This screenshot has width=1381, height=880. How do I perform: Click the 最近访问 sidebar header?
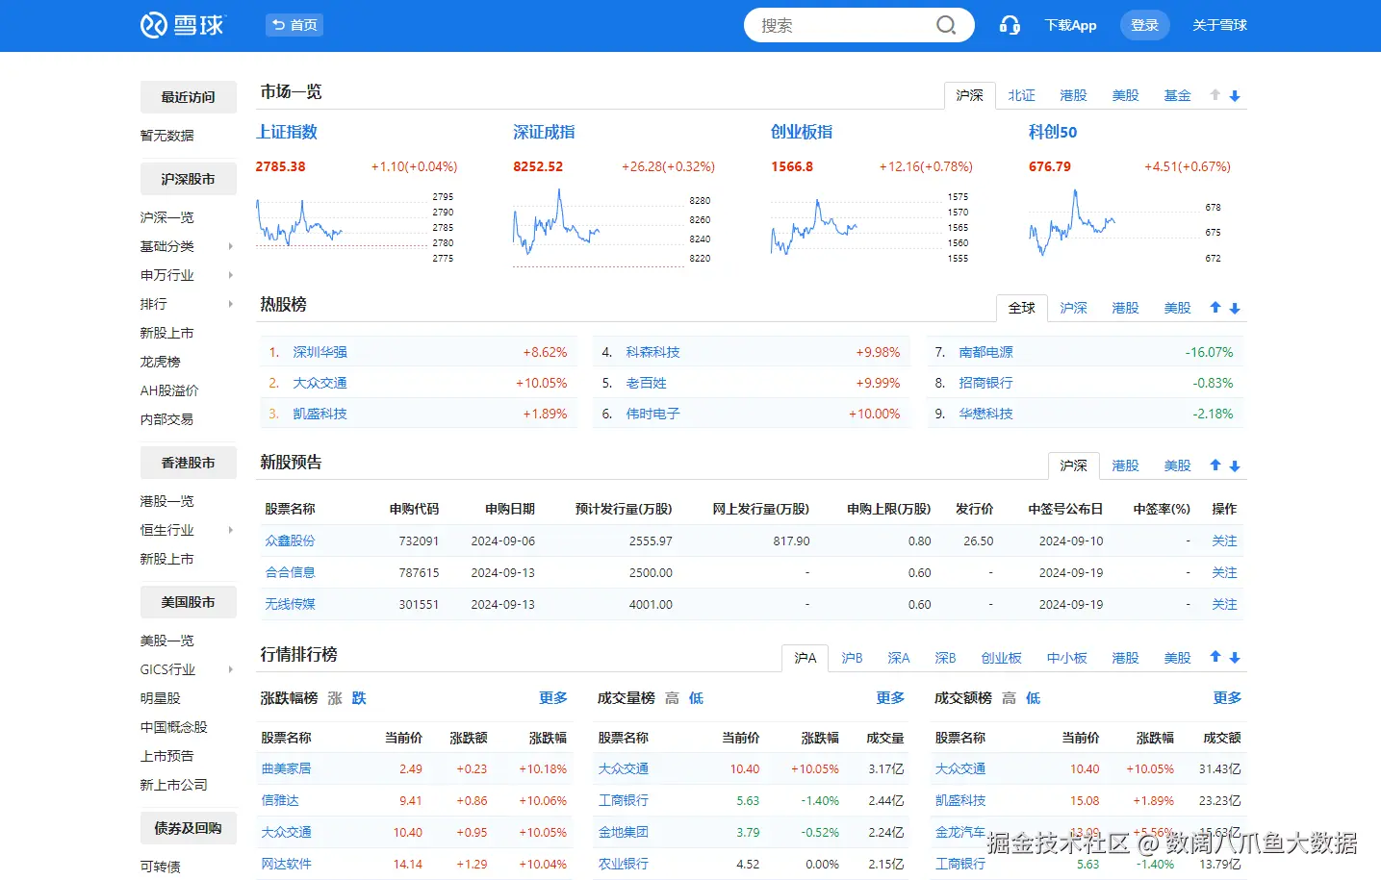[188, 97]
